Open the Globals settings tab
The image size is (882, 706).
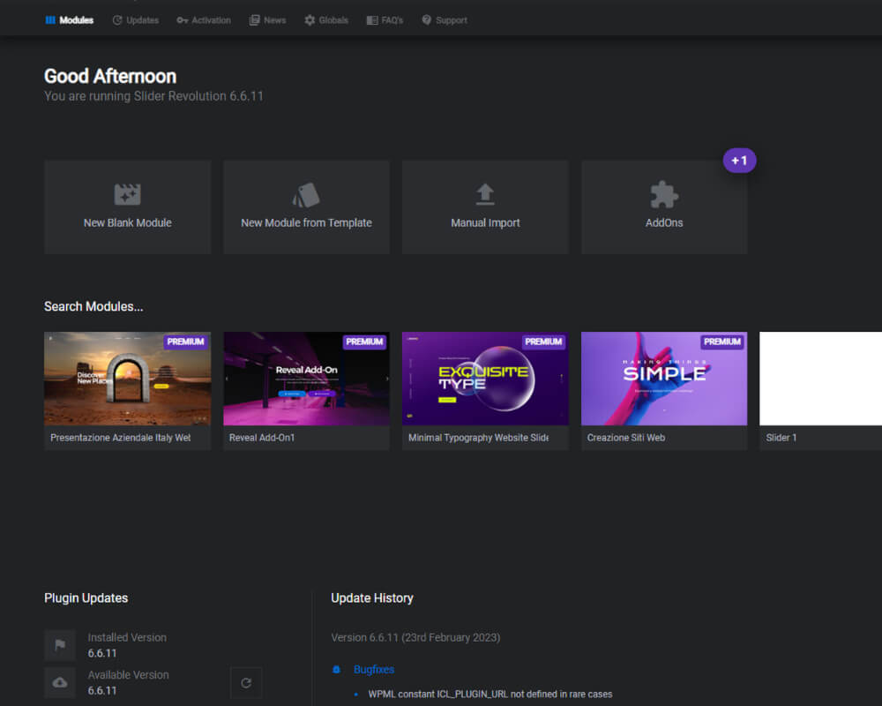click(x=326, y=20)
